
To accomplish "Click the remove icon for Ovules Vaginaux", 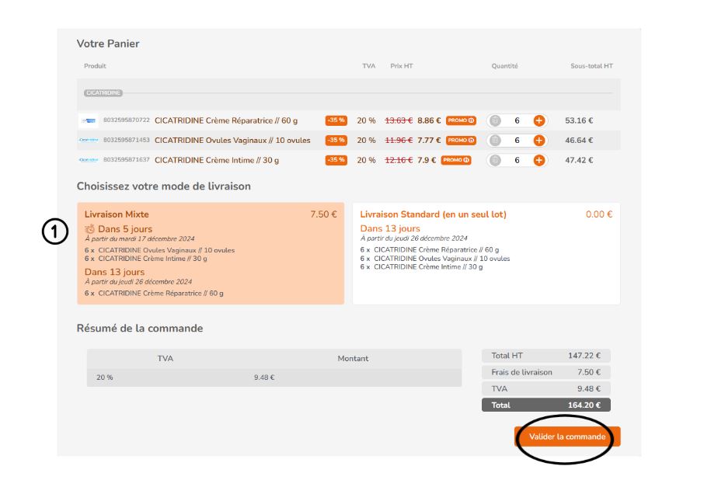I will (x=495, y=141).
